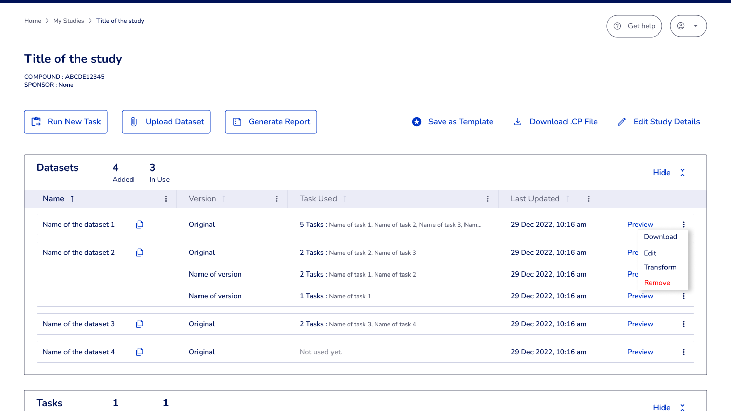Preview Name of the dataset 1
Image resolution: width=731 pixels, height=411 pixels.
(x=640, y=224)
